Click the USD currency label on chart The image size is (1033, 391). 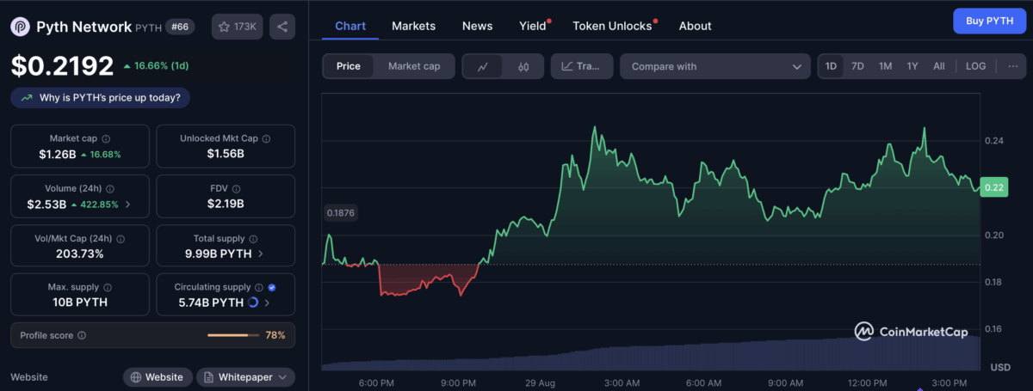tap(1001, 367)
